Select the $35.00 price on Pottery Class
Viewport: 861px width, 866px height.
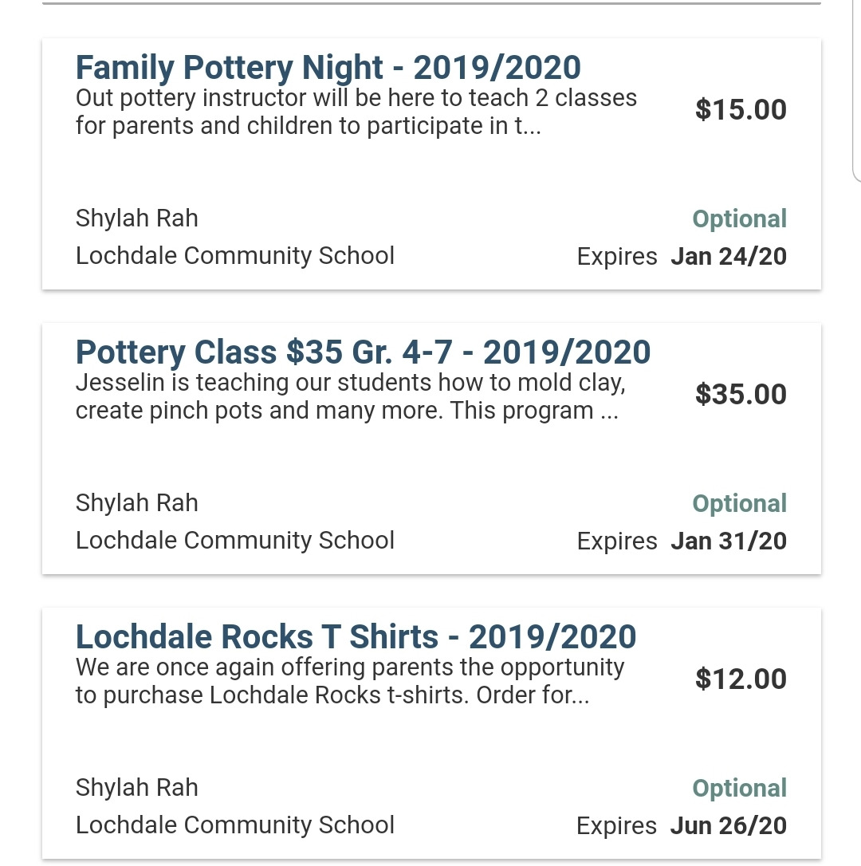point(740,394)
